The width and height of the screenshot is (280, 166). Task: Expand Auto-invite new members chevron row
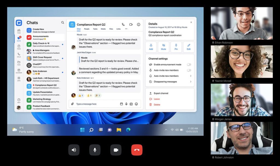pyautogui.click(x=191, y=76)
